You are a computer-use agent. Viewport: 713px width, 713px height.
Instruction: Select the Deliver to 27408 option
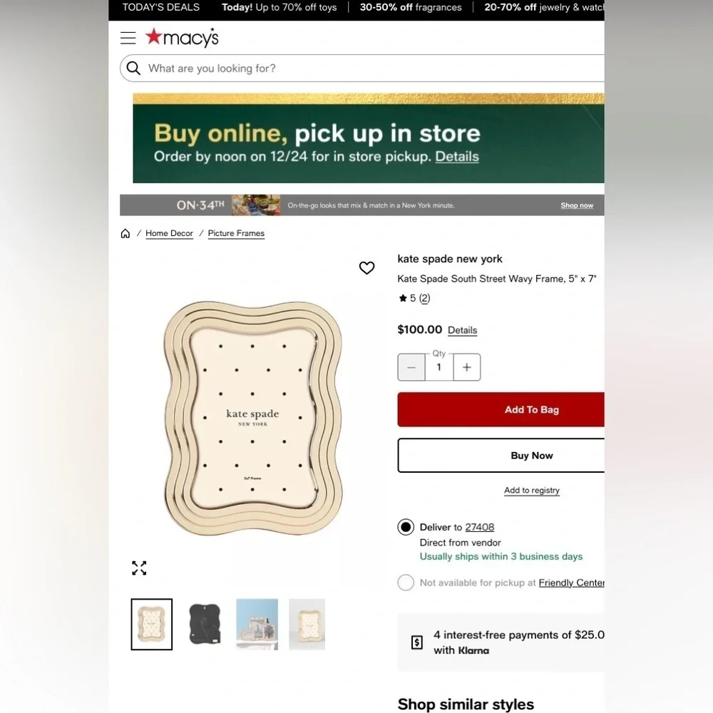tap(406, 527)
